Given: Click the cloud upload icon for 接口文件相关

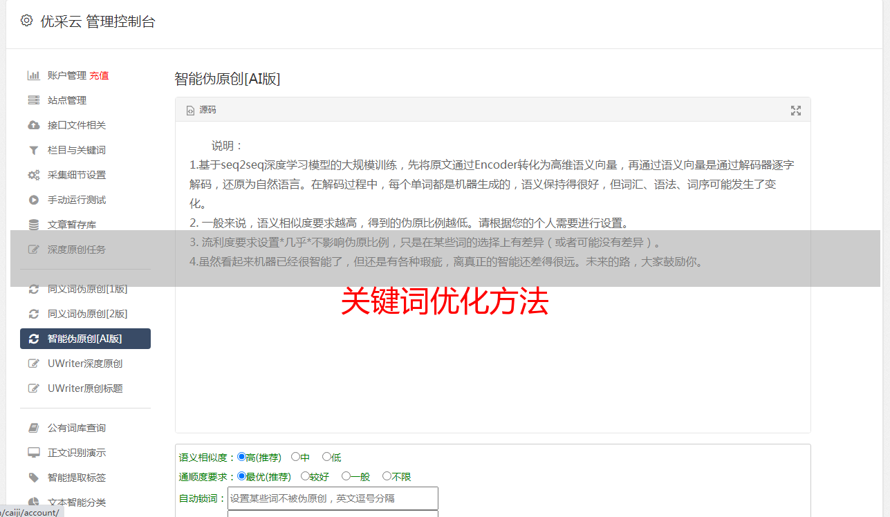Looking at the screenshot, I should pos(33,125).
